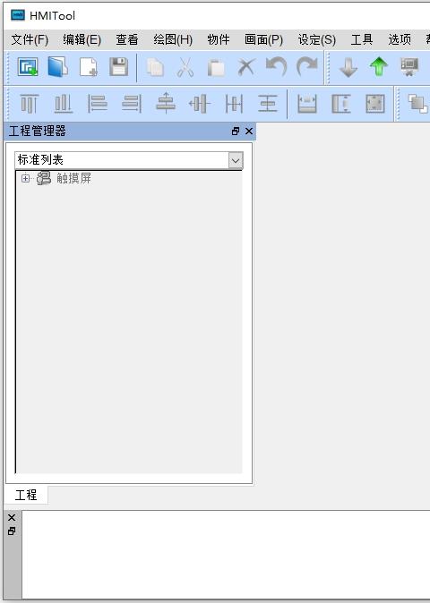Viewport: 430px width, 603px height.
Task: Click the overlapping squares layer order icon
Action: 417,104
